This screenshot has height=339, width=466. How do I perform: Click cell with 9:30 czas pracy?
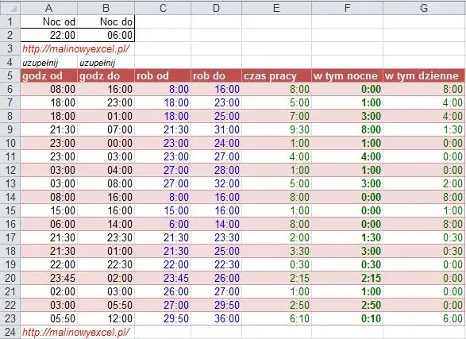tap(276, 129)
